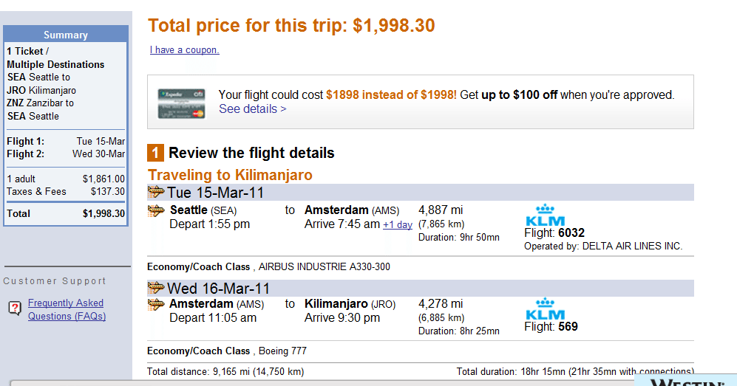Open the 'I have a coupon' link
Image resolution: width=737 pixels, height=386 pixels.
click(184, 49)
